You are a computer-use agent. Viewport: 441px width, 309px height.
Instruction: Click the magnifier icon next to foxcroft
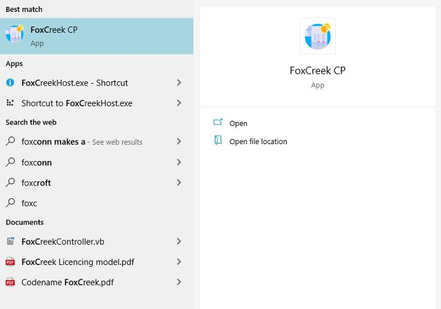pyautogui.click(x=10, y=183)
